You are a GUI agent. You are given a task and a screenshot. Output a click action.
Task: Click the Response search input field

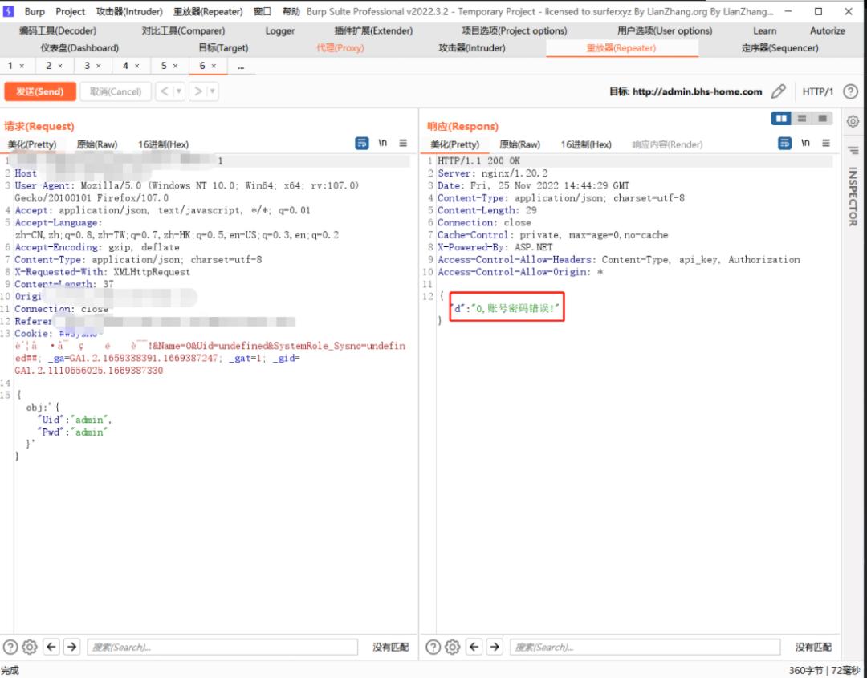point(645,647)
